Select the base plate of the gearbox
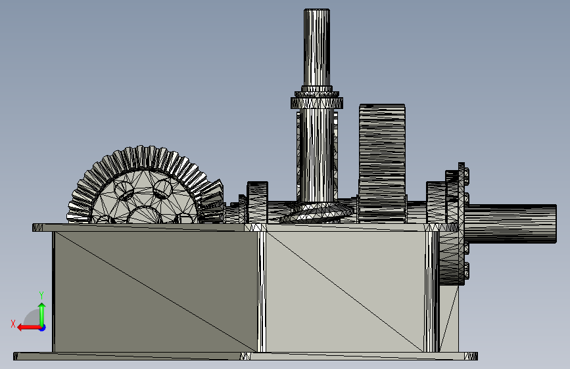 [x=245, y=356]
